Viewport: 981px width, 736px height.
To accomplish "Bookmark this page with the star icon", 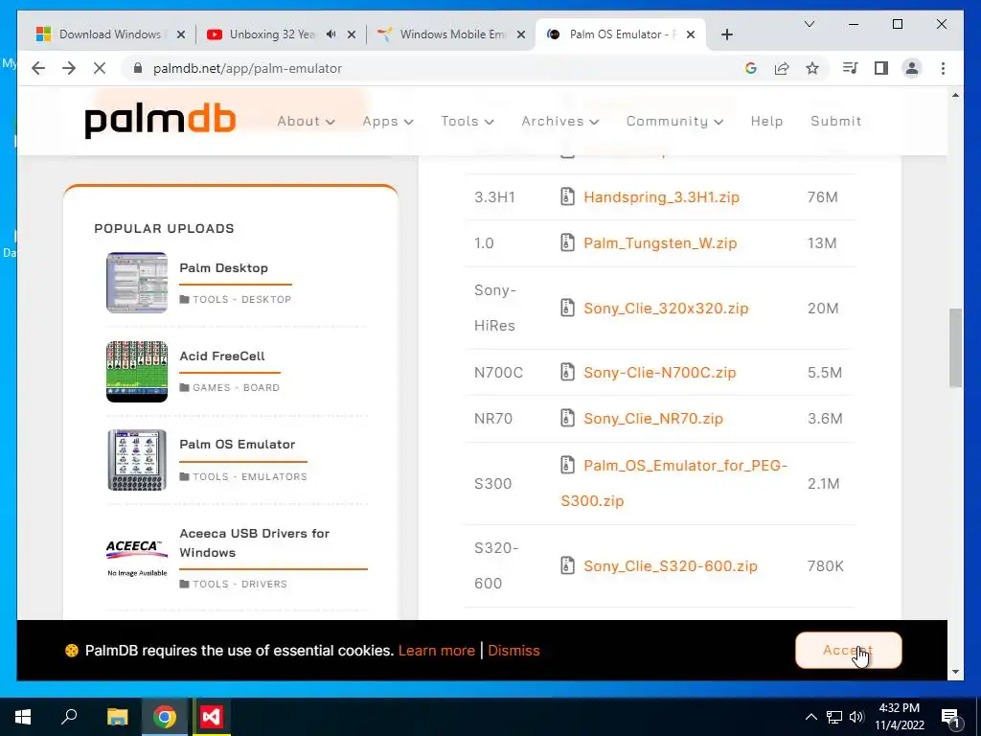I will tap(812, 68).
